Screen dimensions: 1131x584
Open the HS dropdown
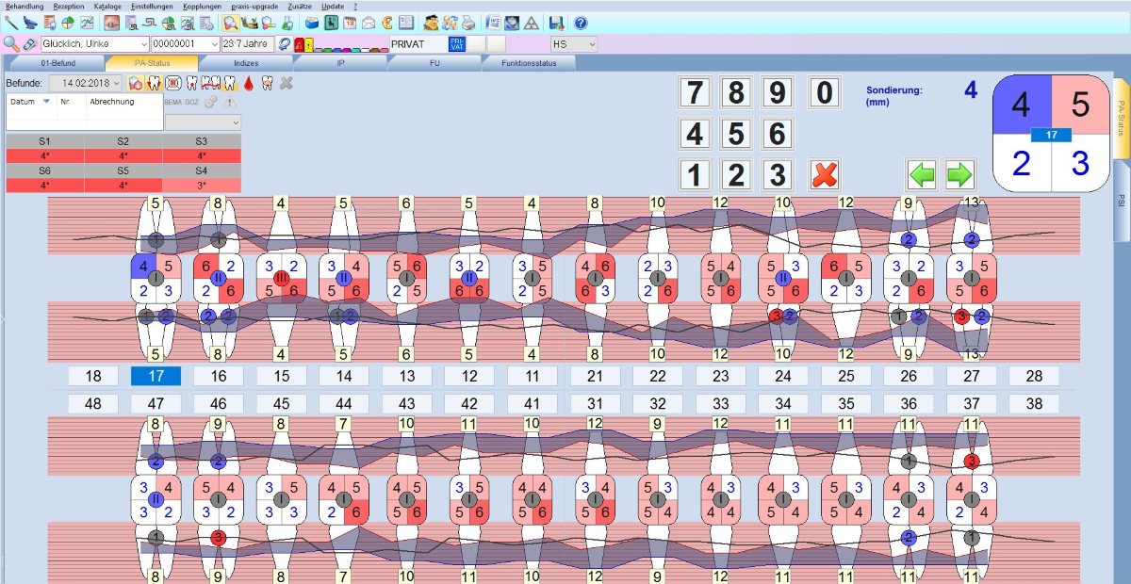(x=592, y=44)
